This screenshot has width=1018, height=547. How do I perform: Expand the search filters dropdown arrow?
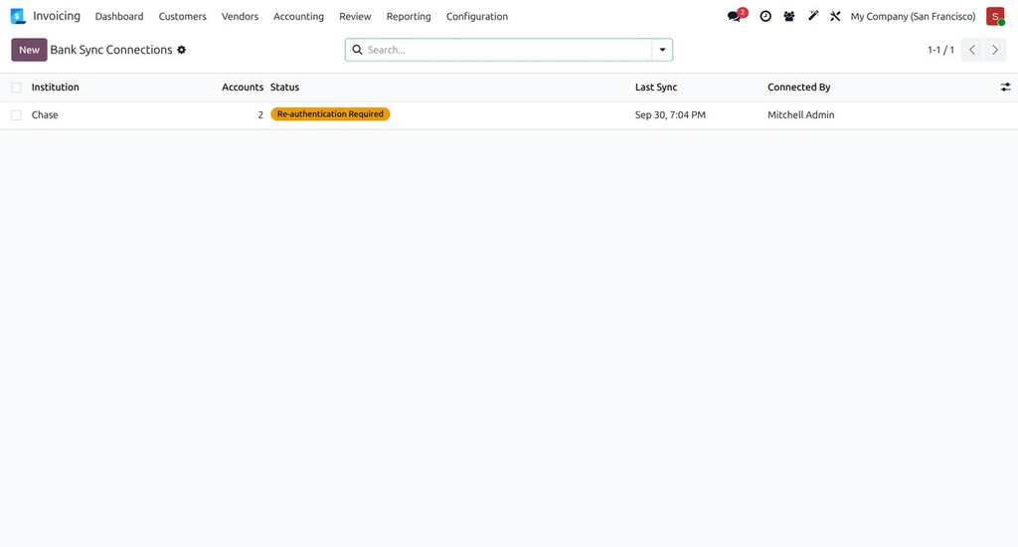tap(662, 50)
